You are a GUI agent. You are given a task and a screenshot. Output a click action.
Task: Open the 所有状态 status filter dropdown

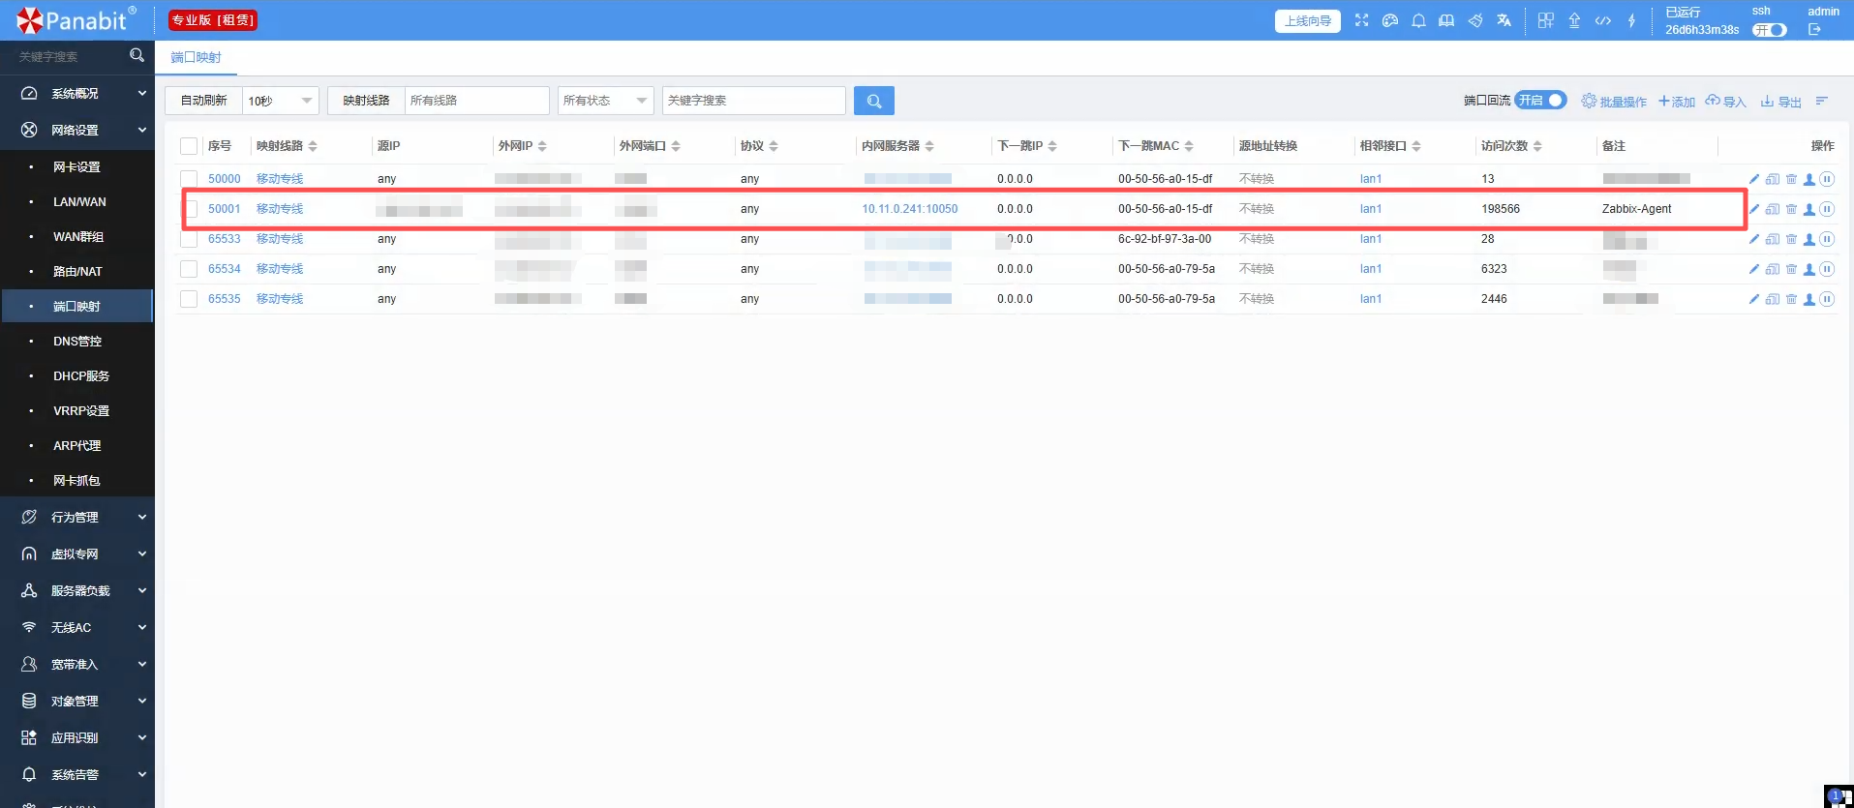605,101
